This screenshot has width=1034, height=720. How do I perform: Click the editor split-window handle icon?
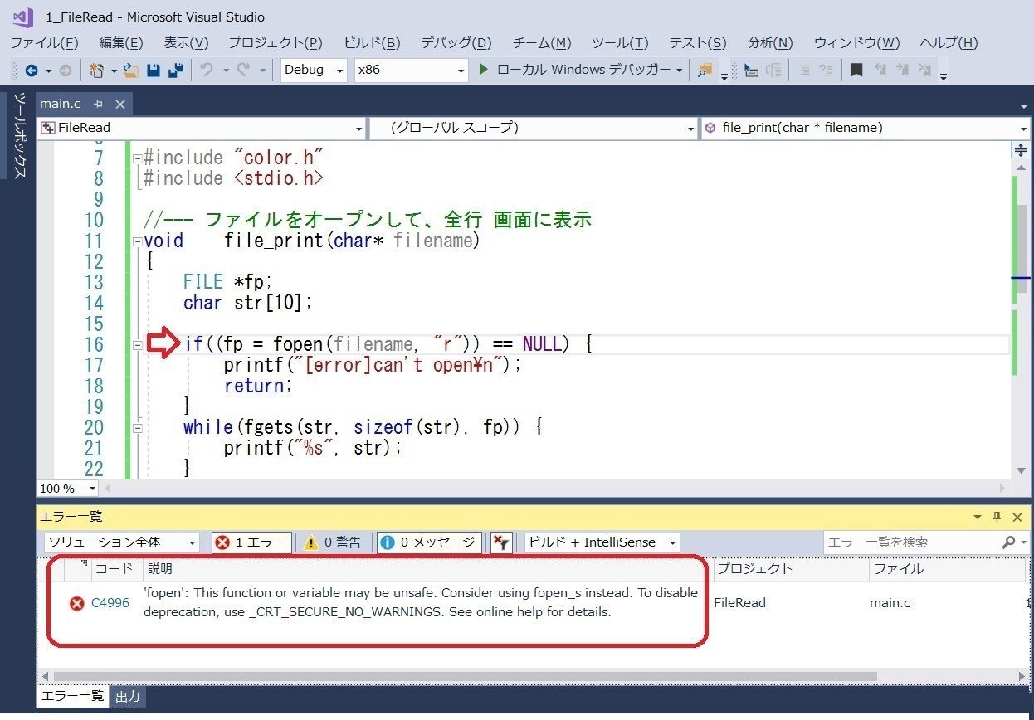1021,150
